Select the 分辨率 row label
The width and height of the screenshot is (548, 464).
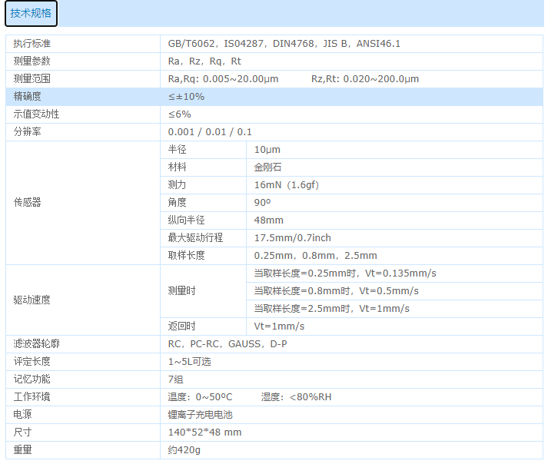(28, 132)
